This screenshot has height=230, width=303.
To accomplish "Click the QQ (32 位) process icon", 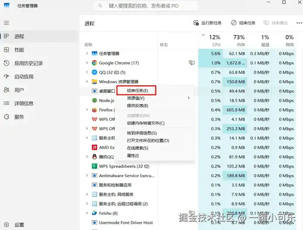I will (94, 72).
